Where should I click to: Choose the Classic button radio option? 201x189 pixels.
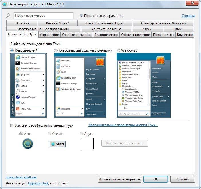pos(49,134)
